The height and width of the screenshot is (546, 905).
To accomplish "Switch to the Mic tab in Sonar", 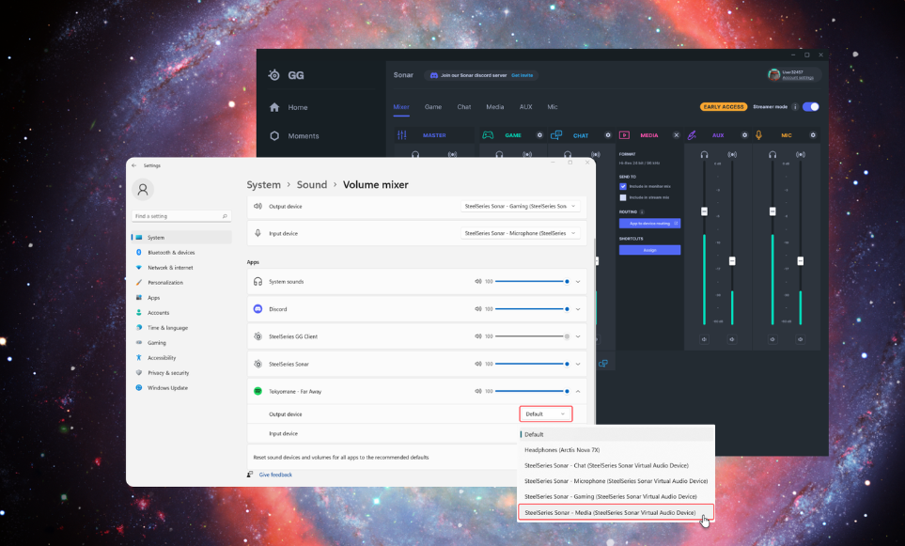I will tap(553, 107).
